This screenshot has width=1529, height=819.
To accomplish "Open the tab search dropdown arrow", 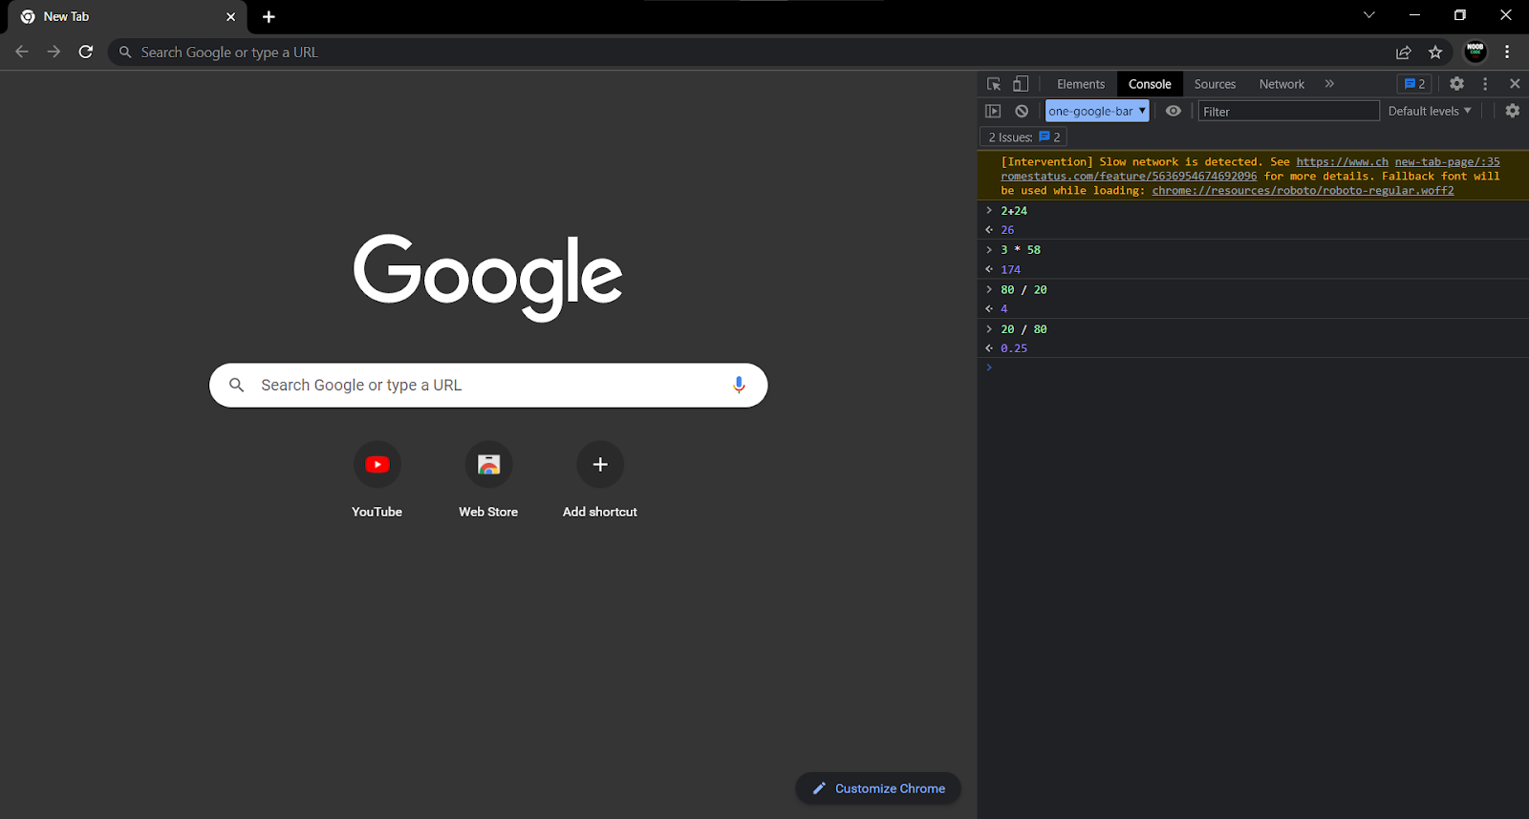I will [1368, 15].
